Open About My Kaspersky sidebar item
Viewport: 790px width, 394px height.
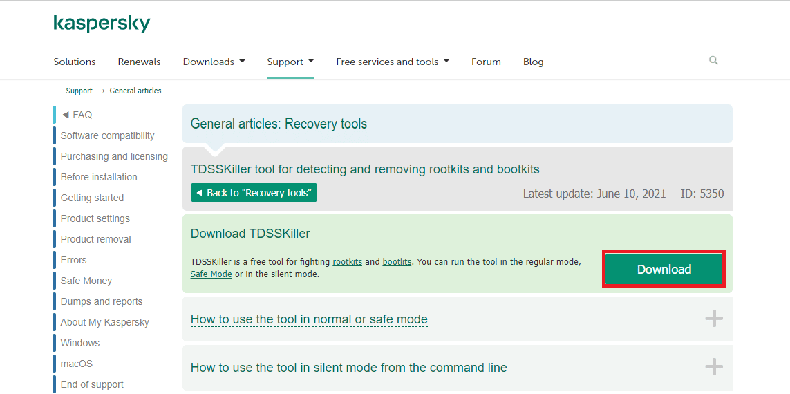click(x=105, y=322)
